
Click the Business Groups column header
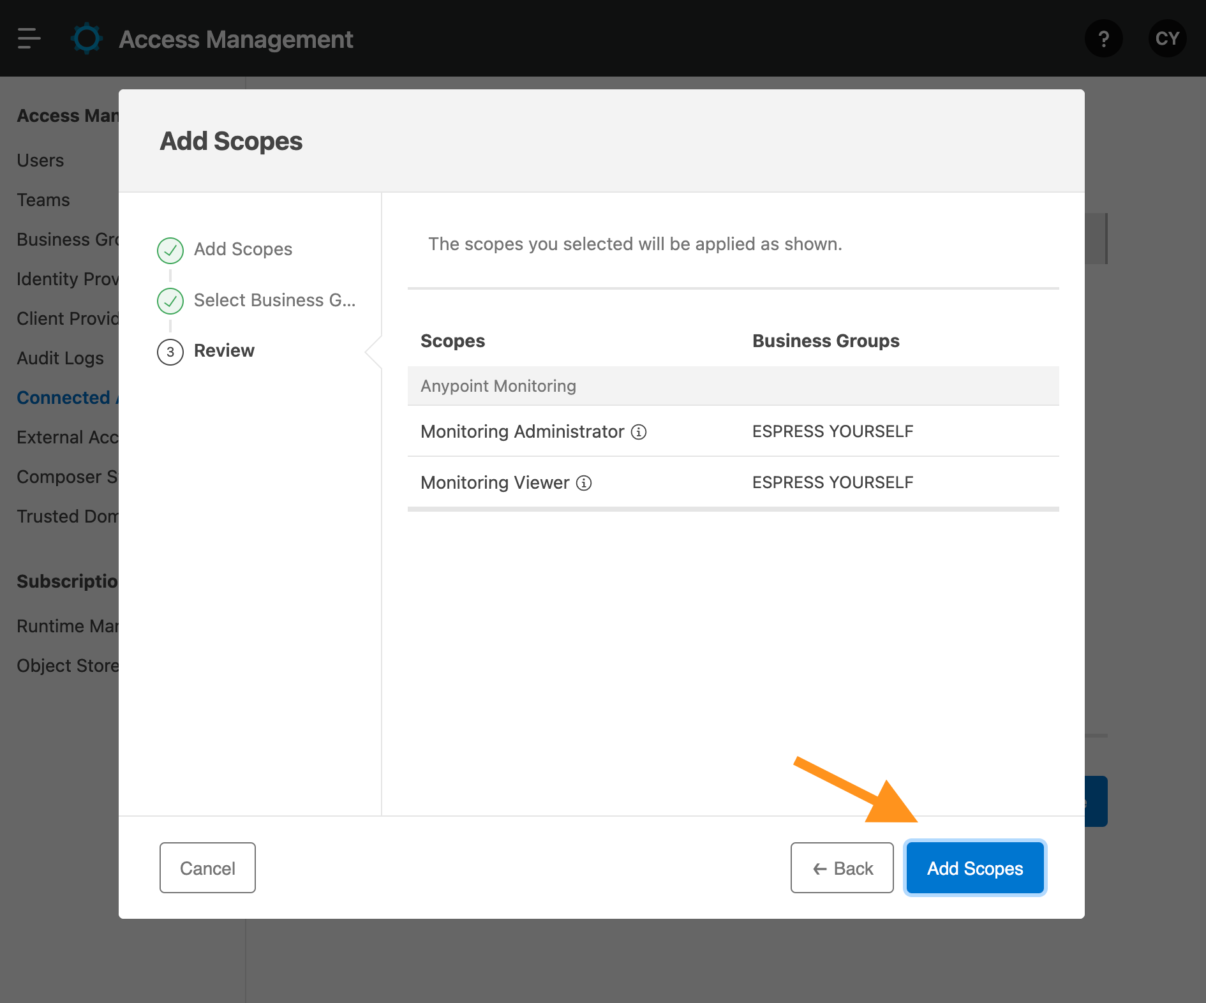[826, 341]
